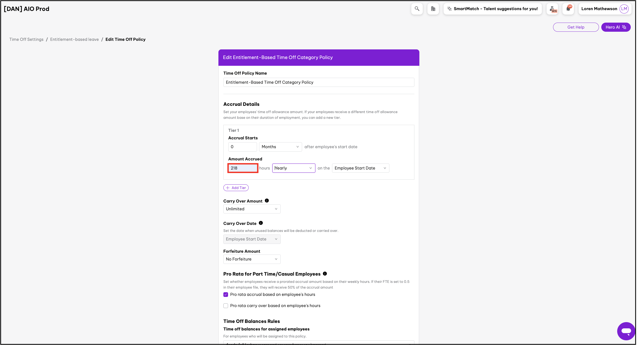Click the Carry Over Amount info icon
637x345 pixels.
click(267, 201)
